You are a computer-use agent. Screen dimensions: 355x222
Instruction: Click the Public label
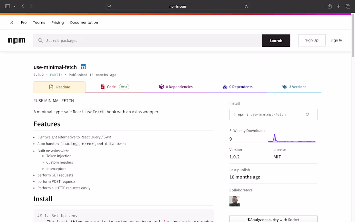coord(56,75)
